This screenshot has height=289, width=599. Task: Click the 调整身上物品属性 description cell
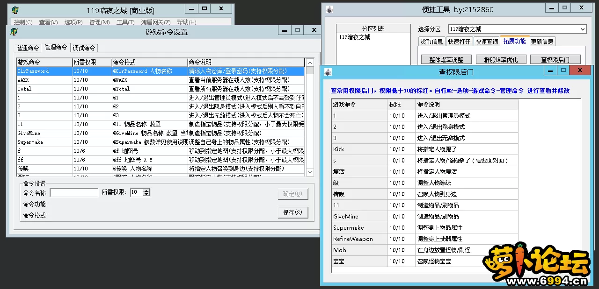pyautogui.click(x=467, y=227)
